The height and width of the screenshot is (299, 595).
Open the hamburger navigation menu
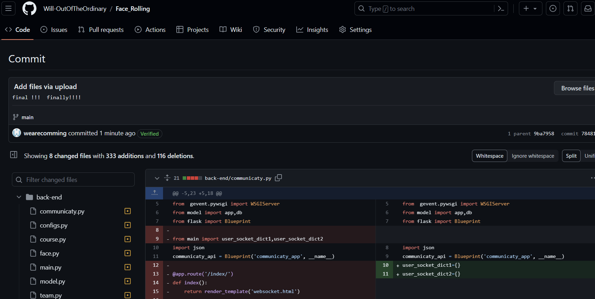(8, 8)
